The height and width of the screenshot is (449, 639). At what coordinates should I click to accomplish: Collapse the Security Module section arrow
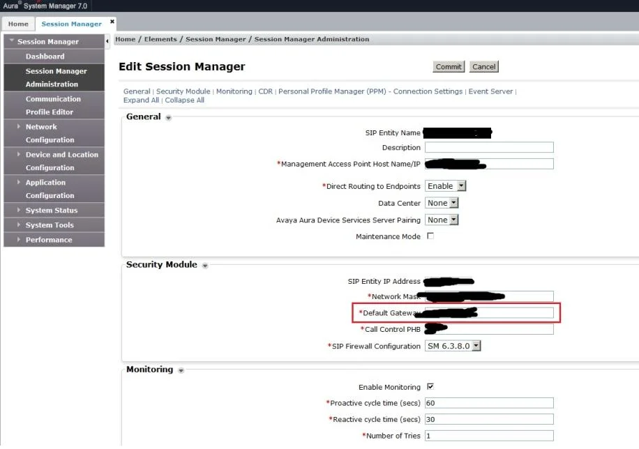[x=205, y=266]
